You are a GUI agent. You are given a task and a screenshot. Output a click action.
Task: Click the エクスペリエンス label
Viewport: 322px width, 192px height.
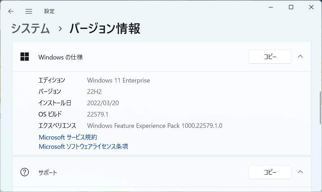point(57,125)
